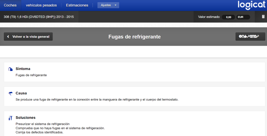Click the Soluciones tools icon
The image size is (267, 136).
point(10,118)
